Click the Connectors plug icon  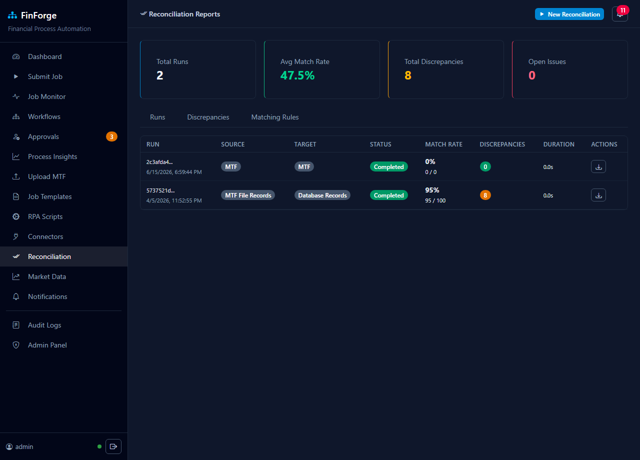pos(16,236)
